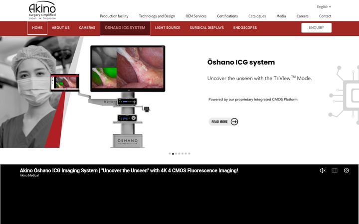Image resolution: width=359 pixels, height=224 pixels.
Task: Select the last carousel slide dot
Action: [189, 154]
